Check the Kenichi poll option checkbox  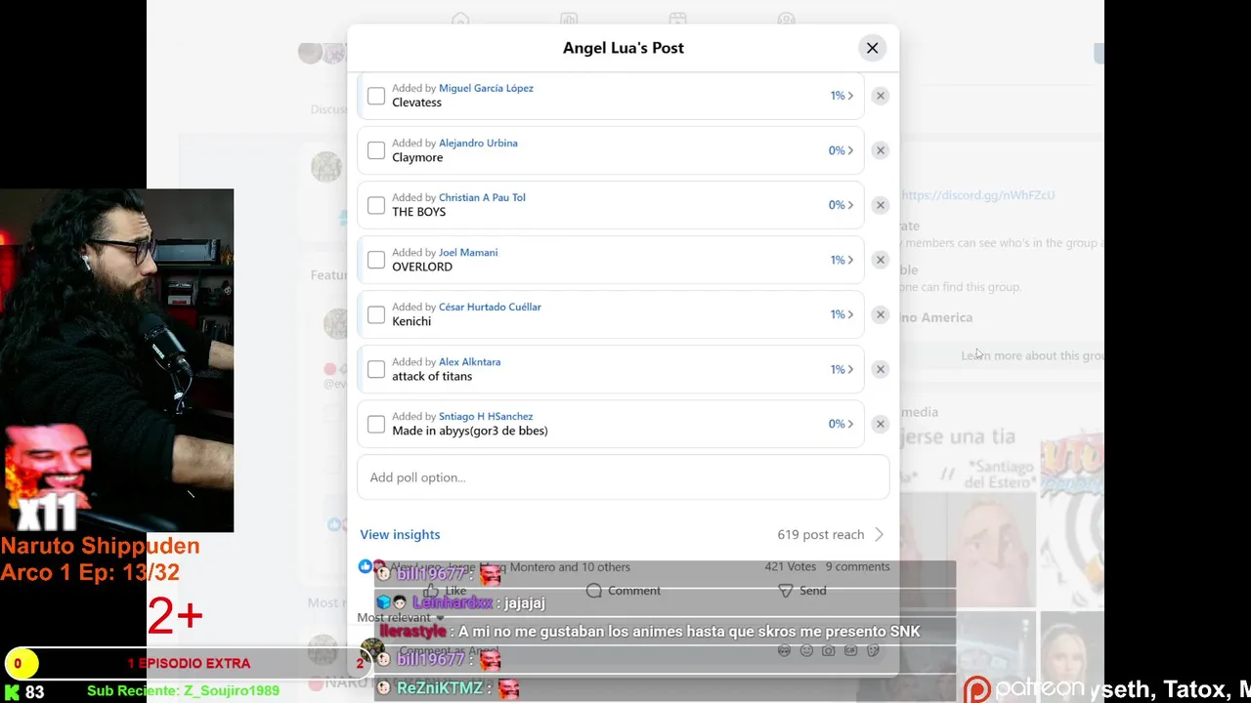(376, 314)
